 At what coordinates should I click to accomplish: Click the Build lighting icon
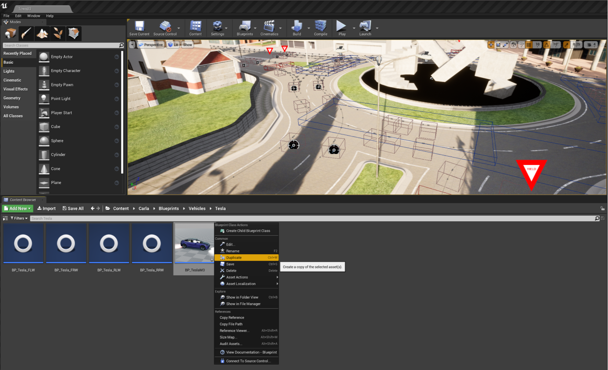click(x=297, y=28)
